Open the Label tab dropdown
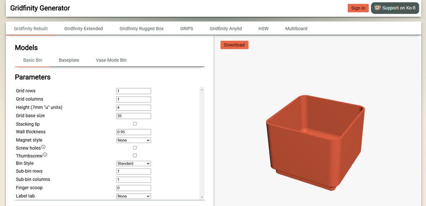 [134, 196]
